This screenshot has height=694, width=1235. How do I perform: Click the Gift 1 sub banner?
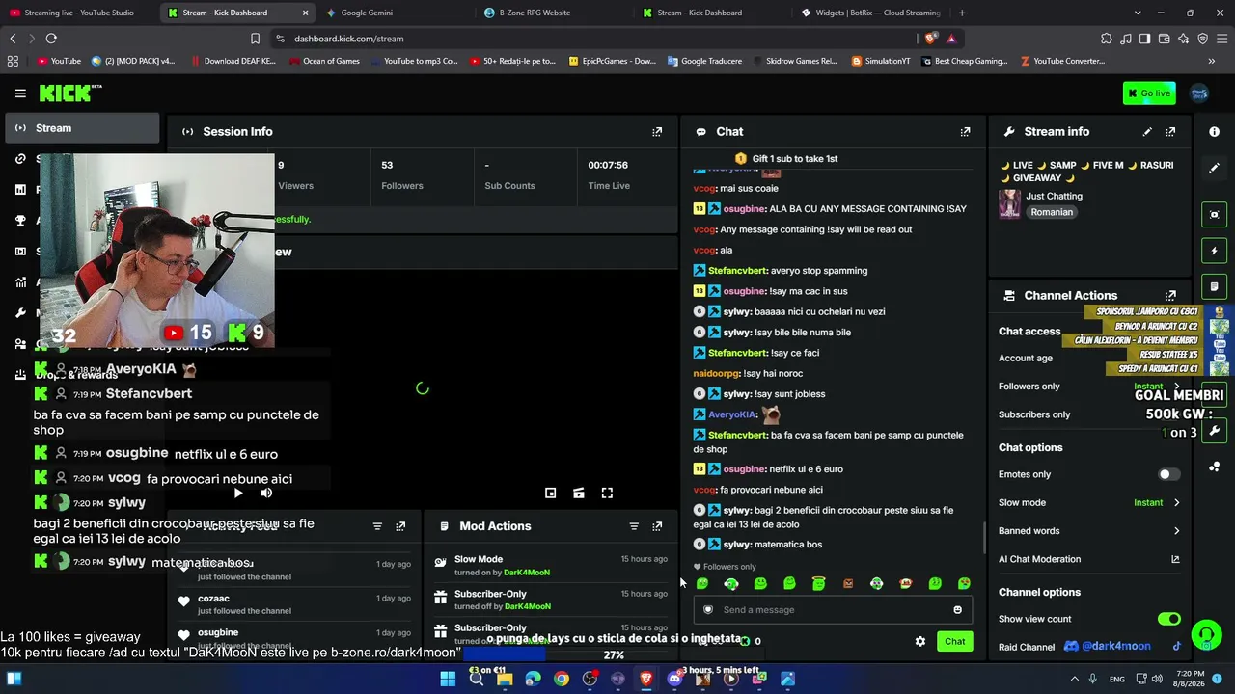[786, 158]
